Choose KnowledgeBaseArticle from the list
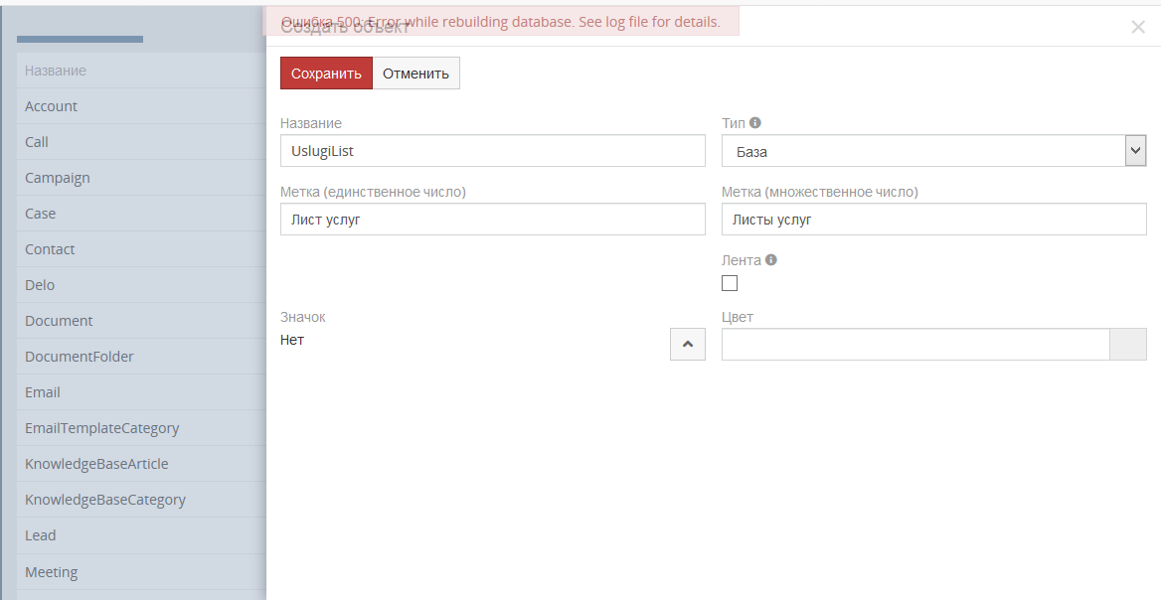Viewport: 1161px width, 600px height. 96,464
